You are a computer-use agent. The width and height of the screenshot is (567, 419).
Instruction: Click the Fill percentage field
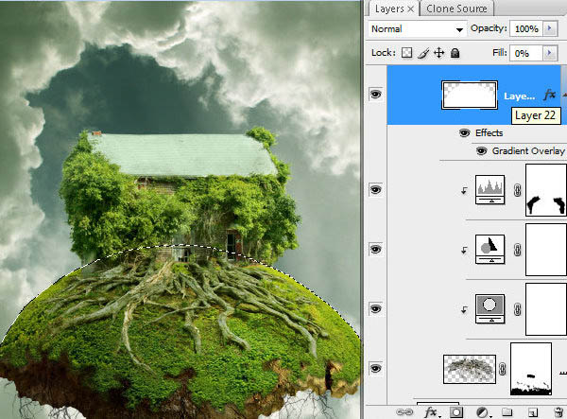pyautogui.click(x=525, y=53)
